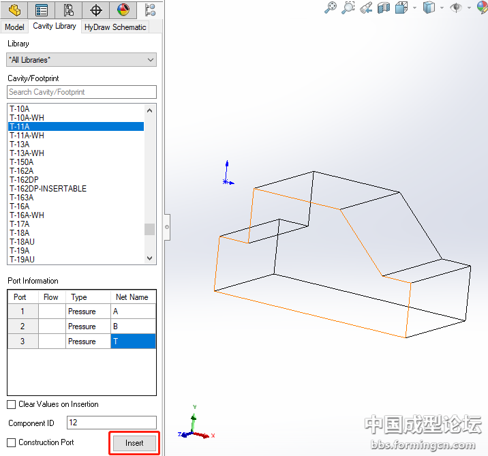The height and width of the screenshot is (456, 488).
Task: Click the Previous View icon
Action: [366, 7]
